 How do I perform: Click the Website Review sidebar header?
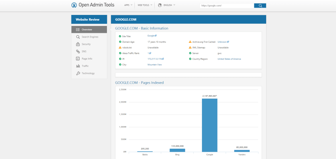point(89,19)
